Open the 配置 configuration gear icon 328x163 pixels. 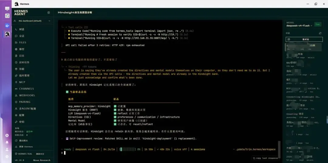16,115
